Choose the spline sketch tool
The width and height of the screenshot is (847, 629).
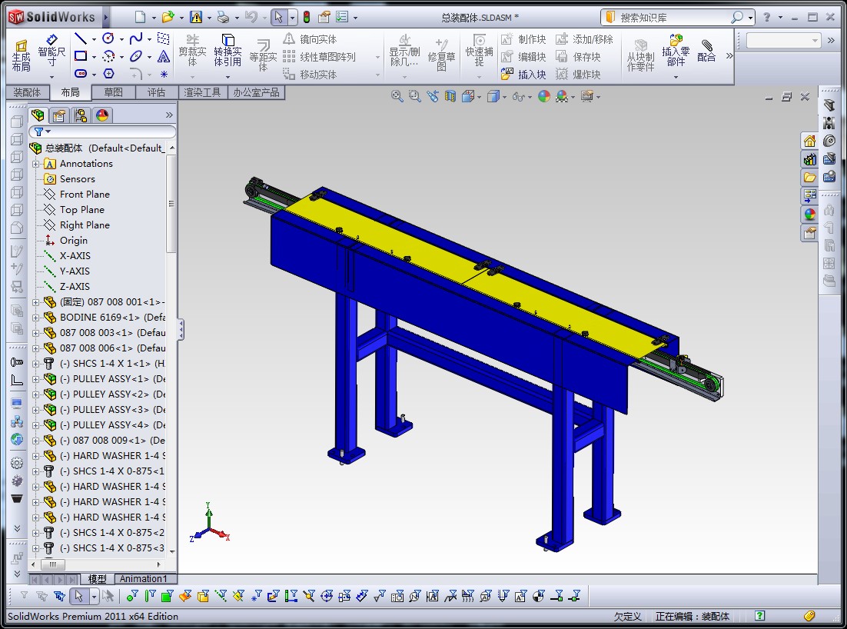click(136, 38)
